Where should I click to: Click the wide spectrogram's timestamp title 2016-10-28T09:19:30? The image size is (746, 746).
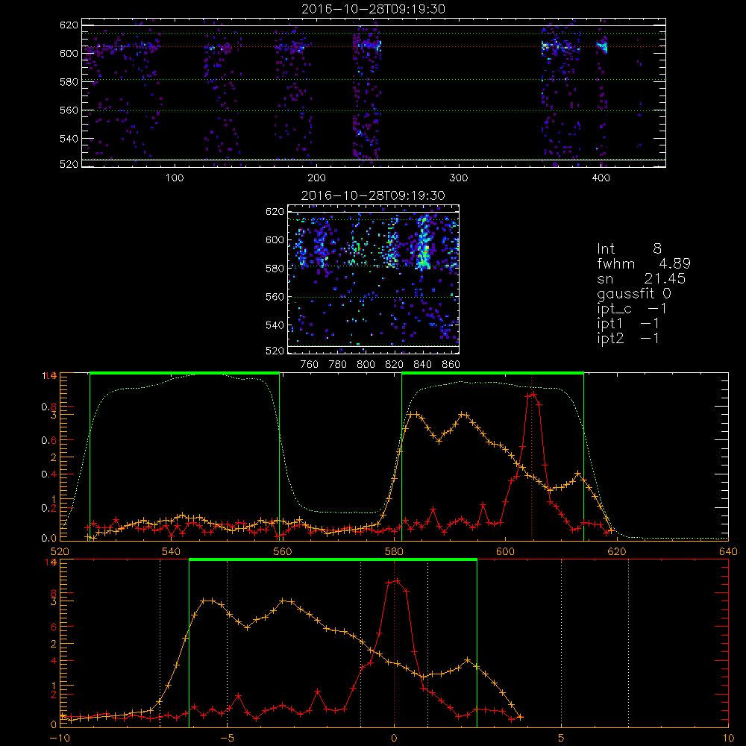(x=373, y=9)
